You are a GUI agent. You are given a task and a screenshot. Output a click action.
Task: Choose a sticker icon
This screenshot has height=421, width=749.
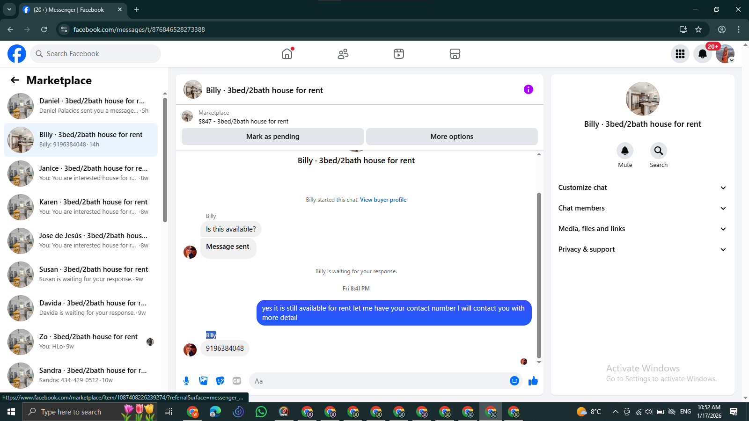click(x=220, y=381)
